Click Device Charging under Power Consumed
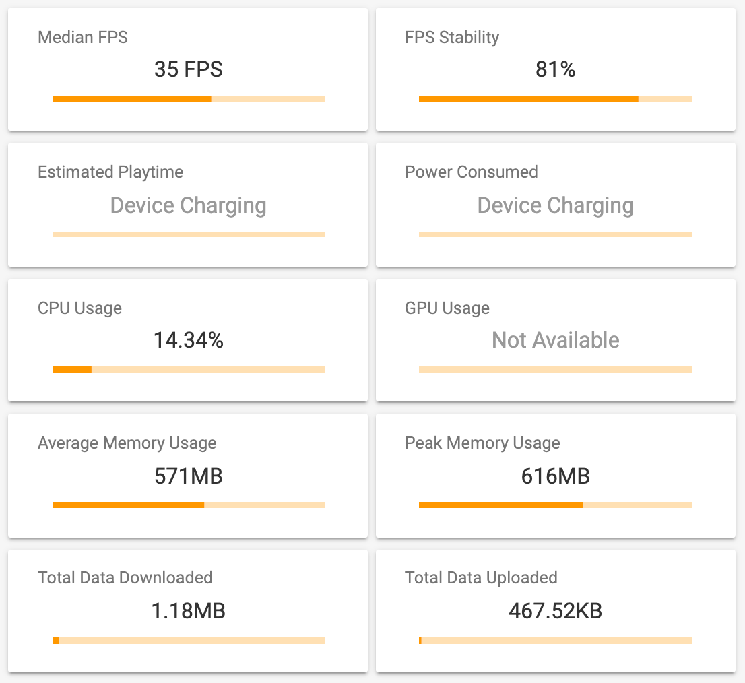The width and height of the screenshot is (745, 683). tap(555, 205)
